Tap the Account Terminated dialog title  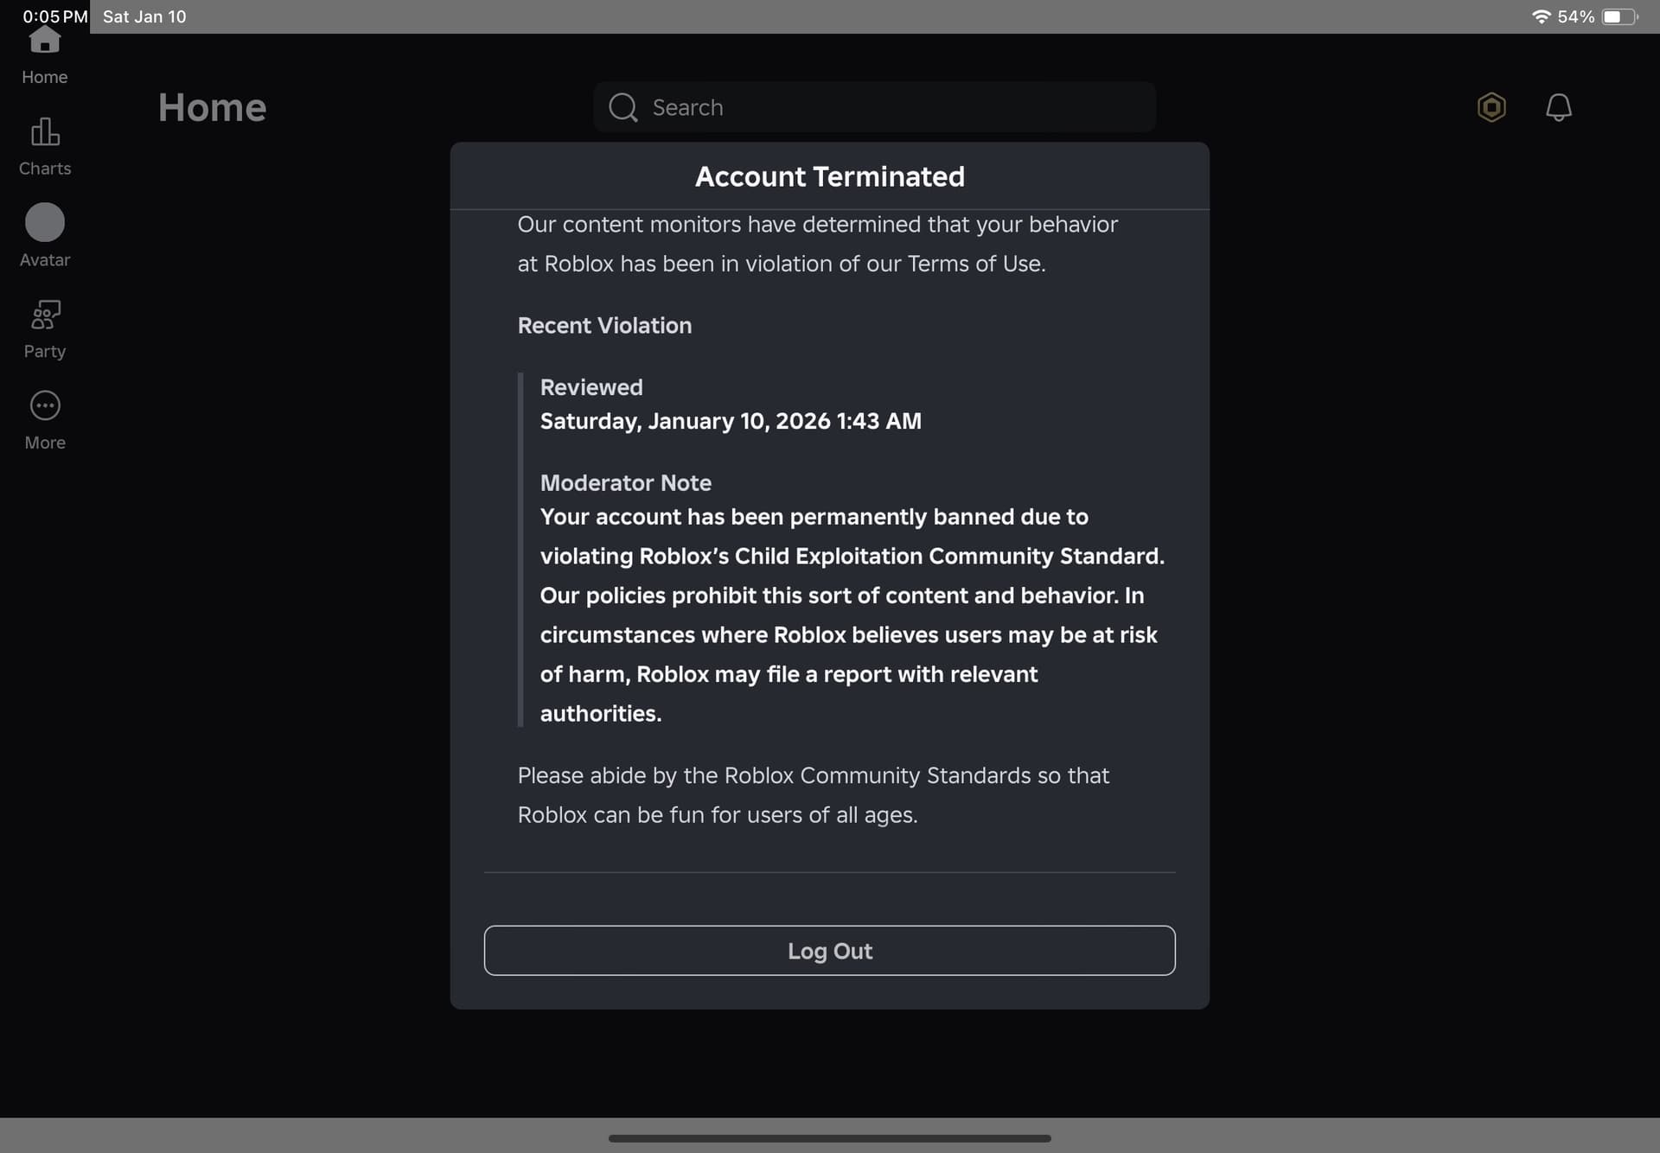[x=829, y=176]
